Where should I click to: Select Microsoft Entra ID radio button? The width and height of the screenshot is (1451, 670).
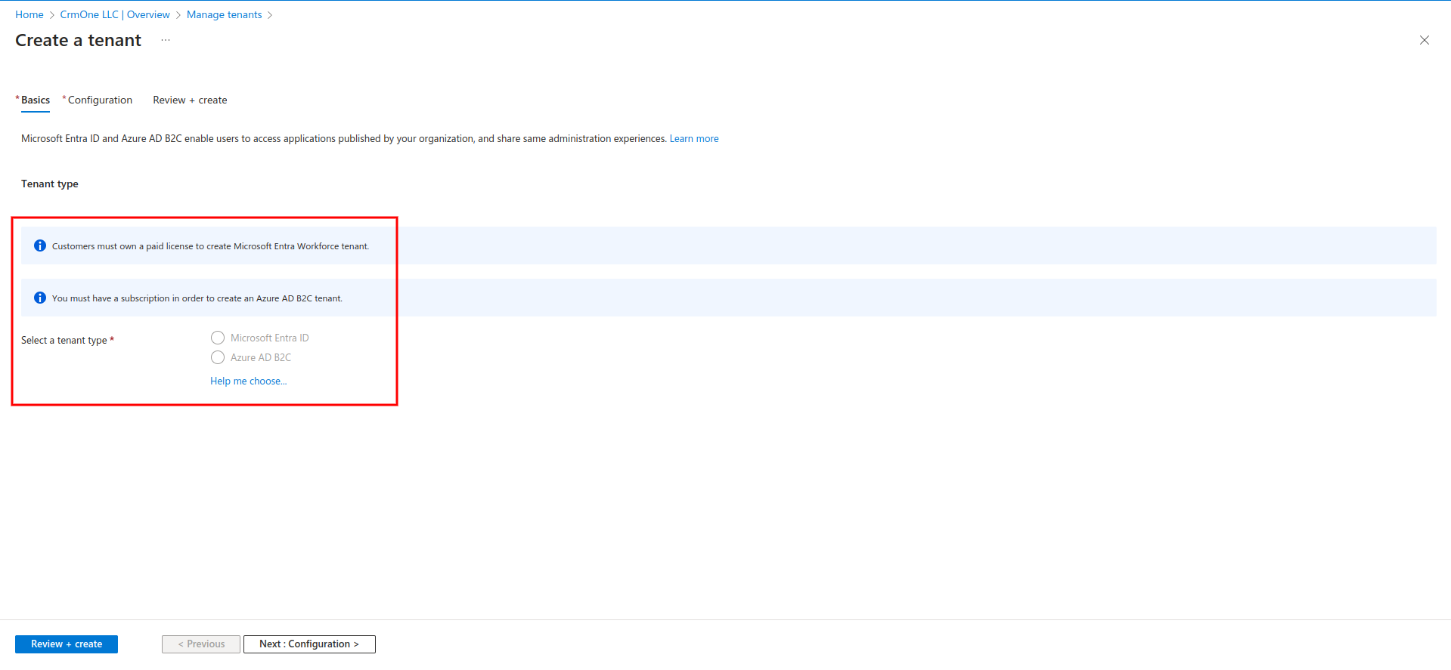[218, 338]
